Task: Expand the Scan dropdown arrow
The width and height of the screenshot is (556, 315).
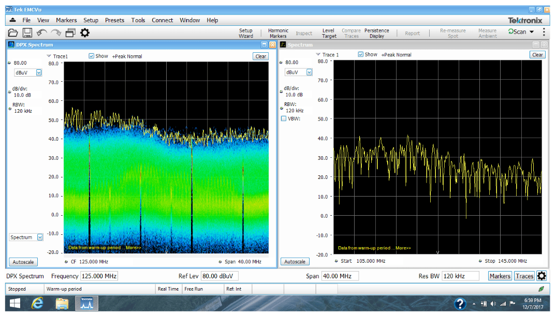Action: click(531, 32)
